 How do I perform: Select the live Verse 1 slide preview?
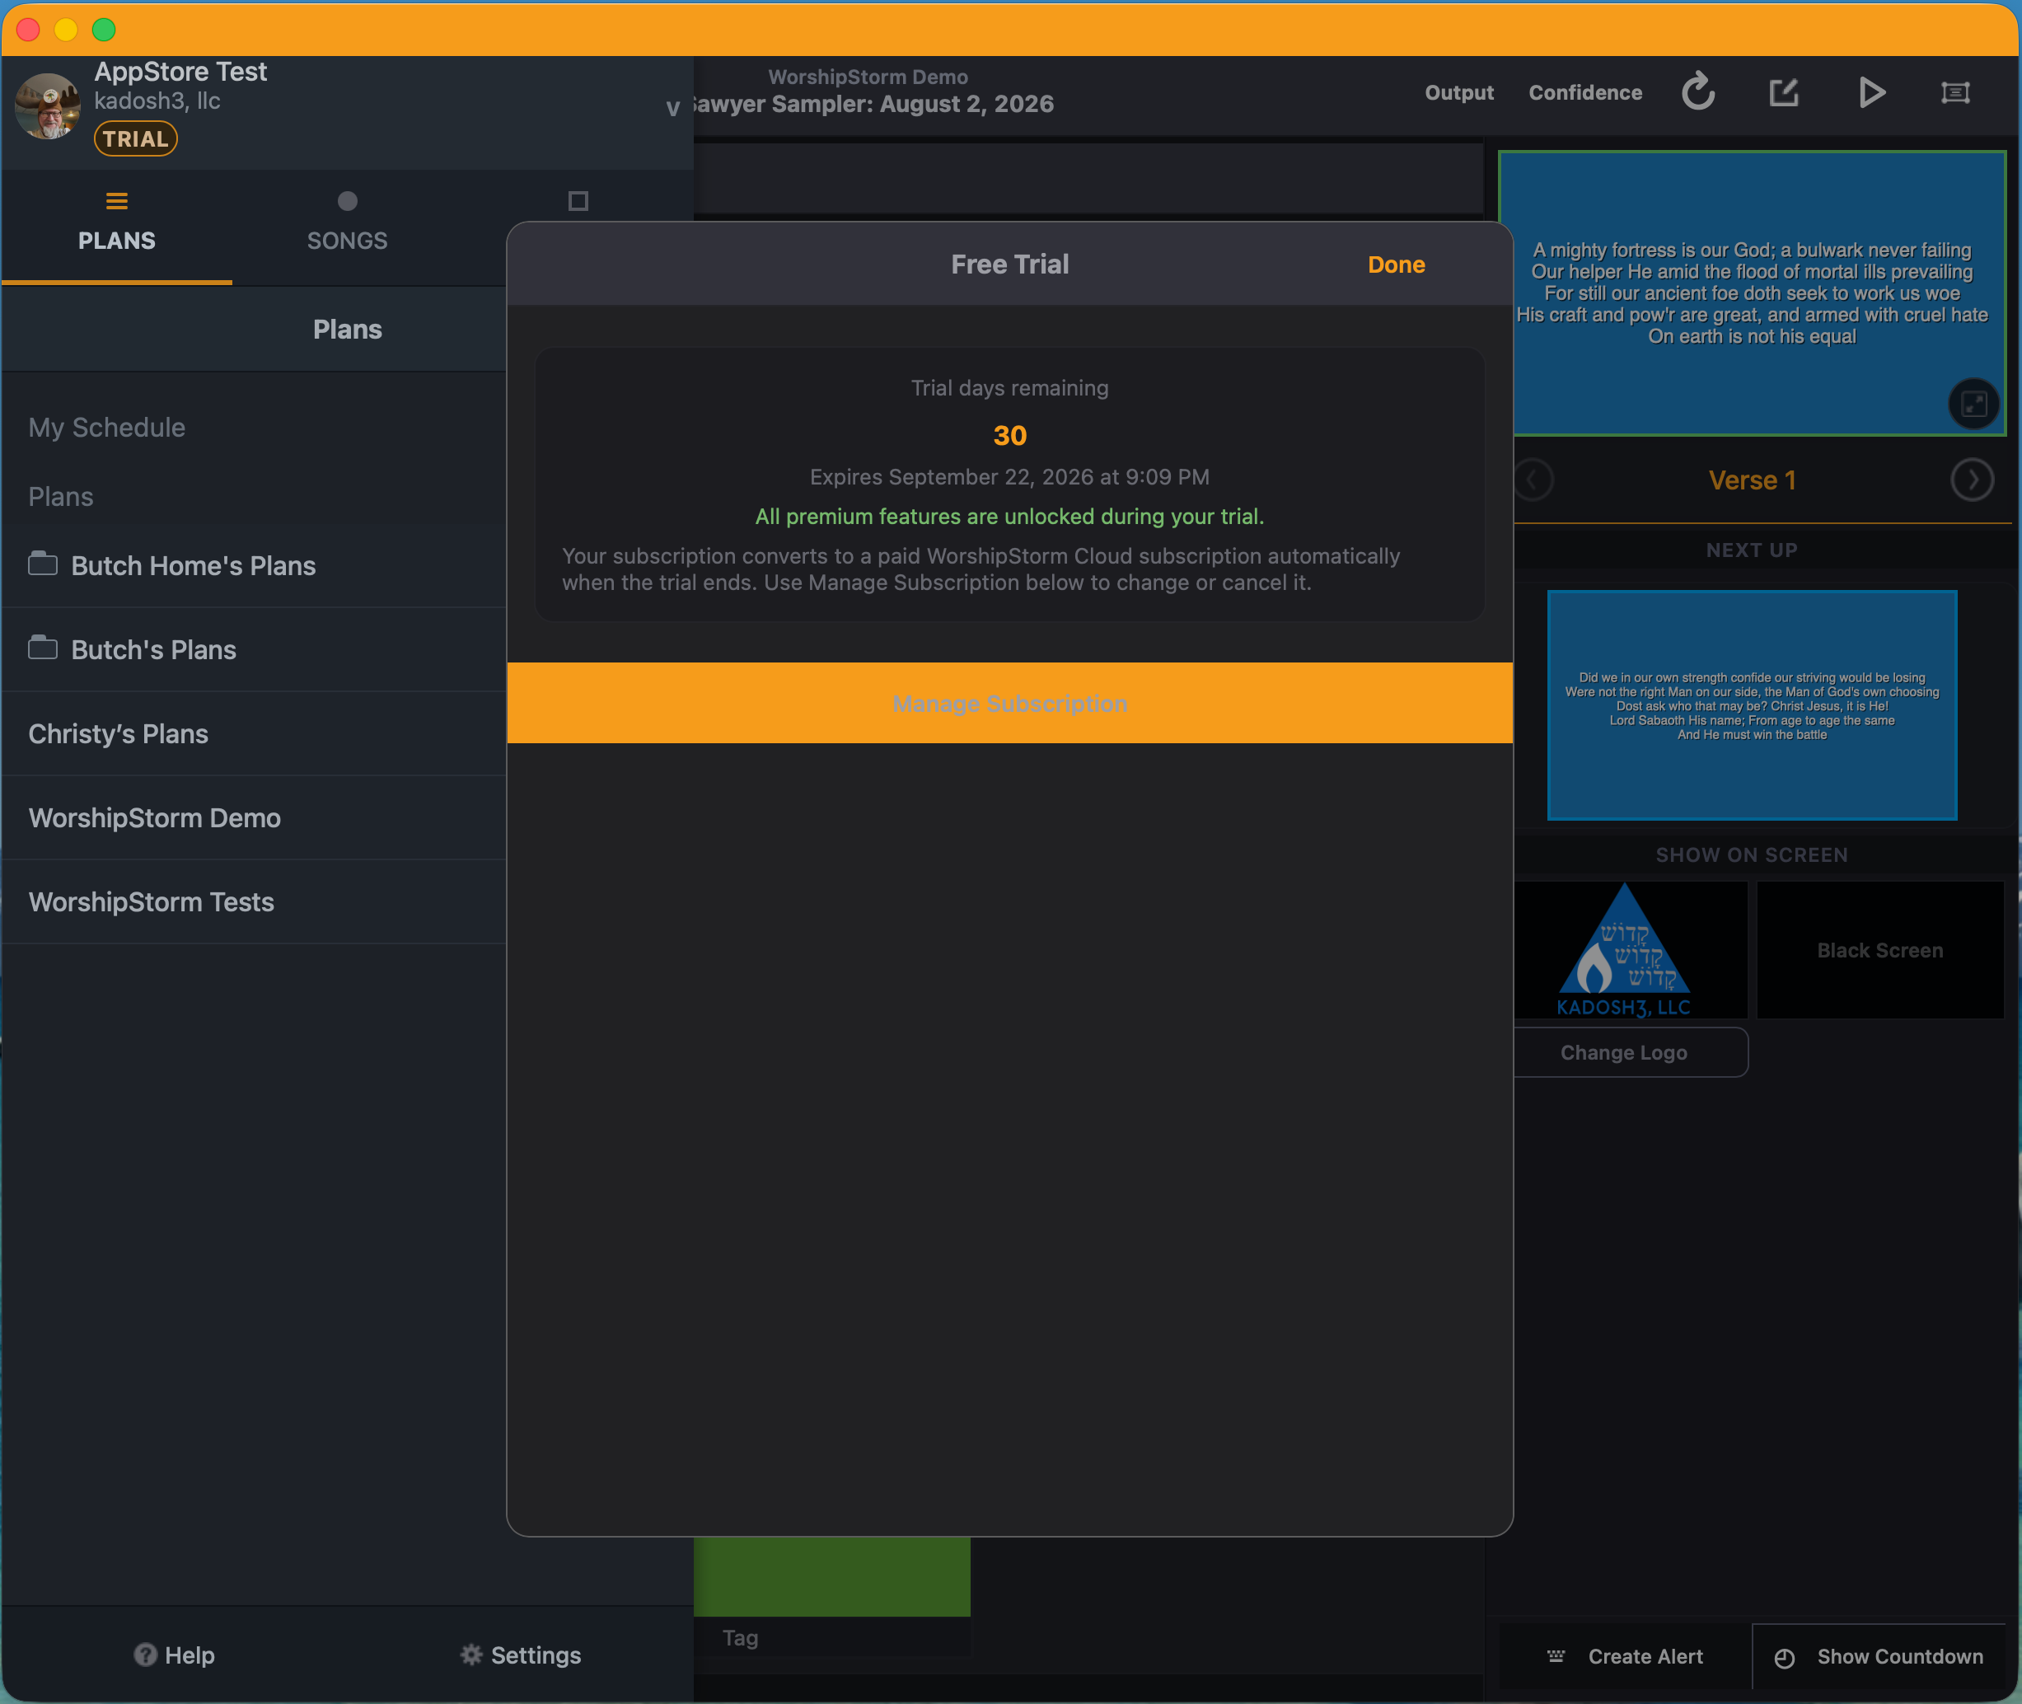click(1752, 293)
